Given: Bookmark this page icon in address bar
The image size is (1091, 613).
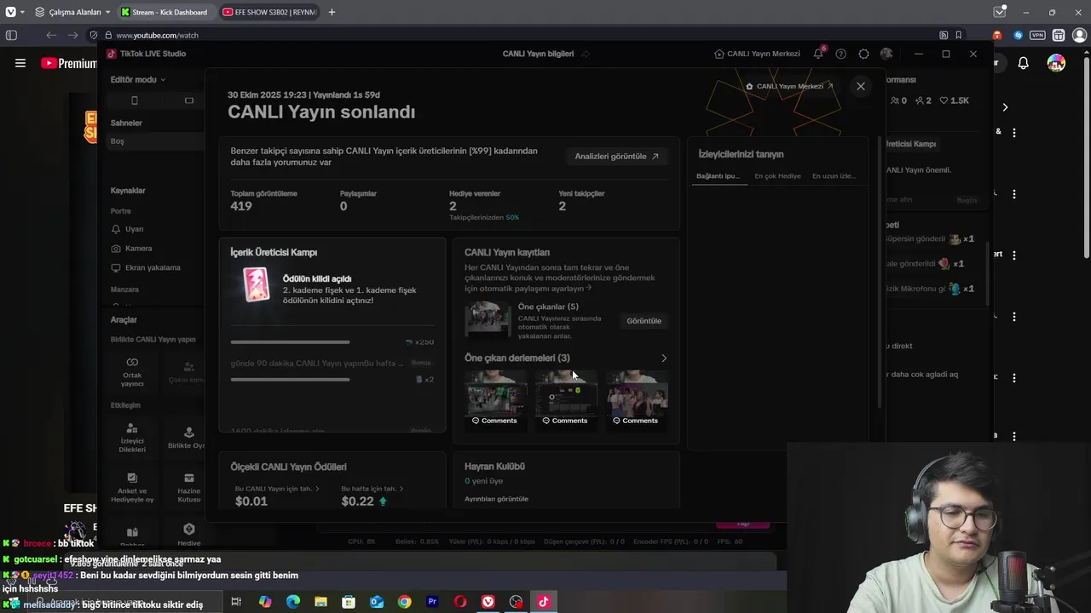Looking at the screenshot, I should point(959,35).
